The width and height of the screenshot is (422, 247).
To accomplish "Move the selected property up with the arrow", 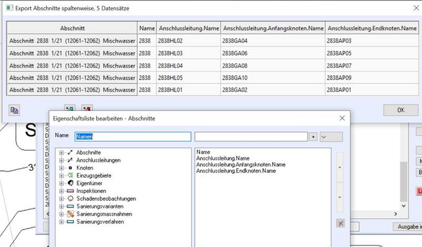I will click(340, 167).
